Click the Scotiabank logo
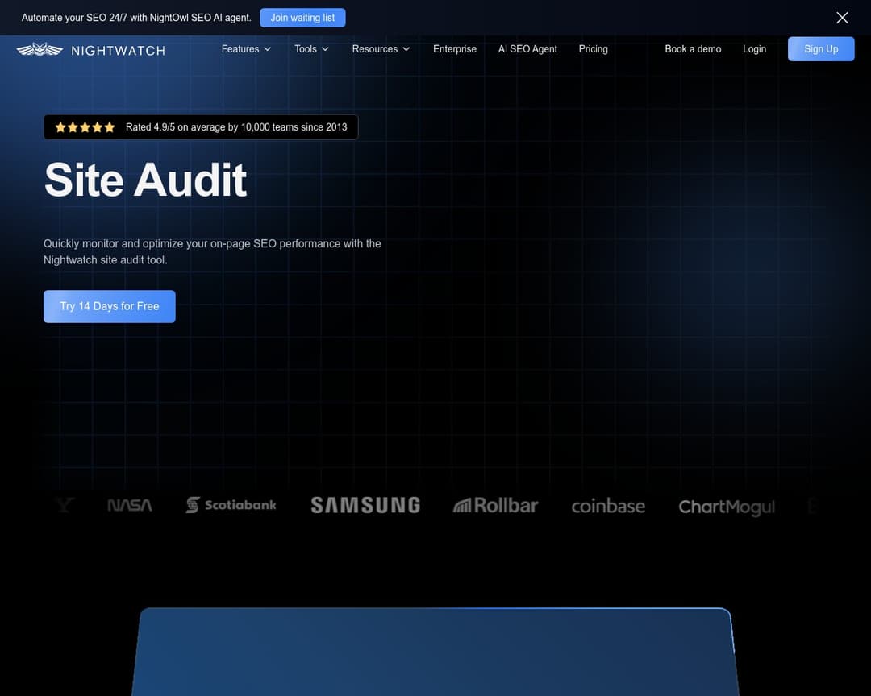The height and width of the screenshot is (696, 871). [x=231, y=505]
